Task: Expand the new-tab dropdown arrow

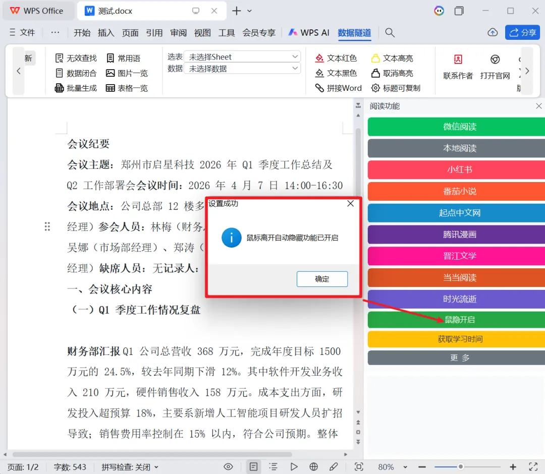Action: pyautogui.click(x=249, y=11)
